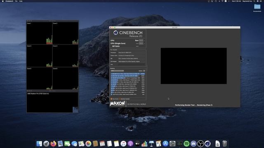Launch Launchpad from the Dock

(46, 143)
